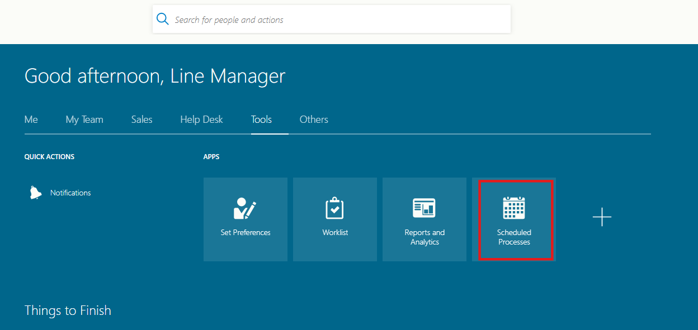Open the Notifications quick action

coord(70,192)
